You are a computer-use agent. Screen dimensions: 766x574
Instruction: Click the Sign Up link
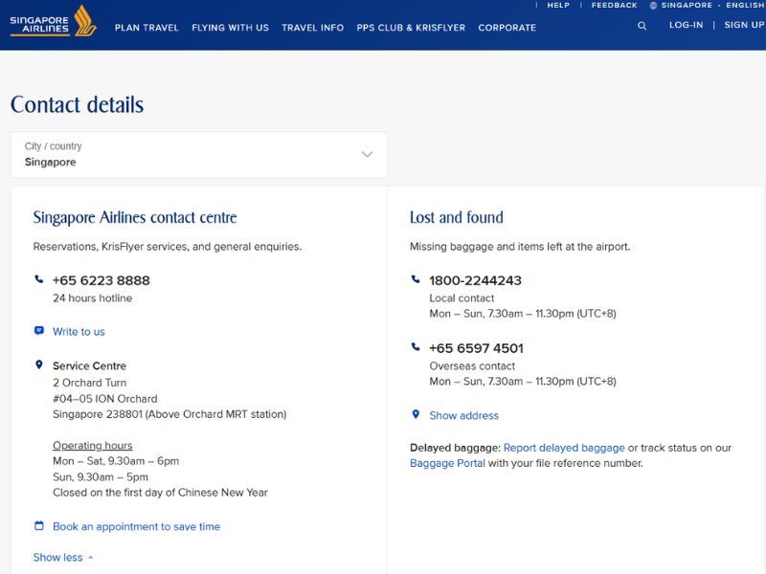click(x=745, y=25)
